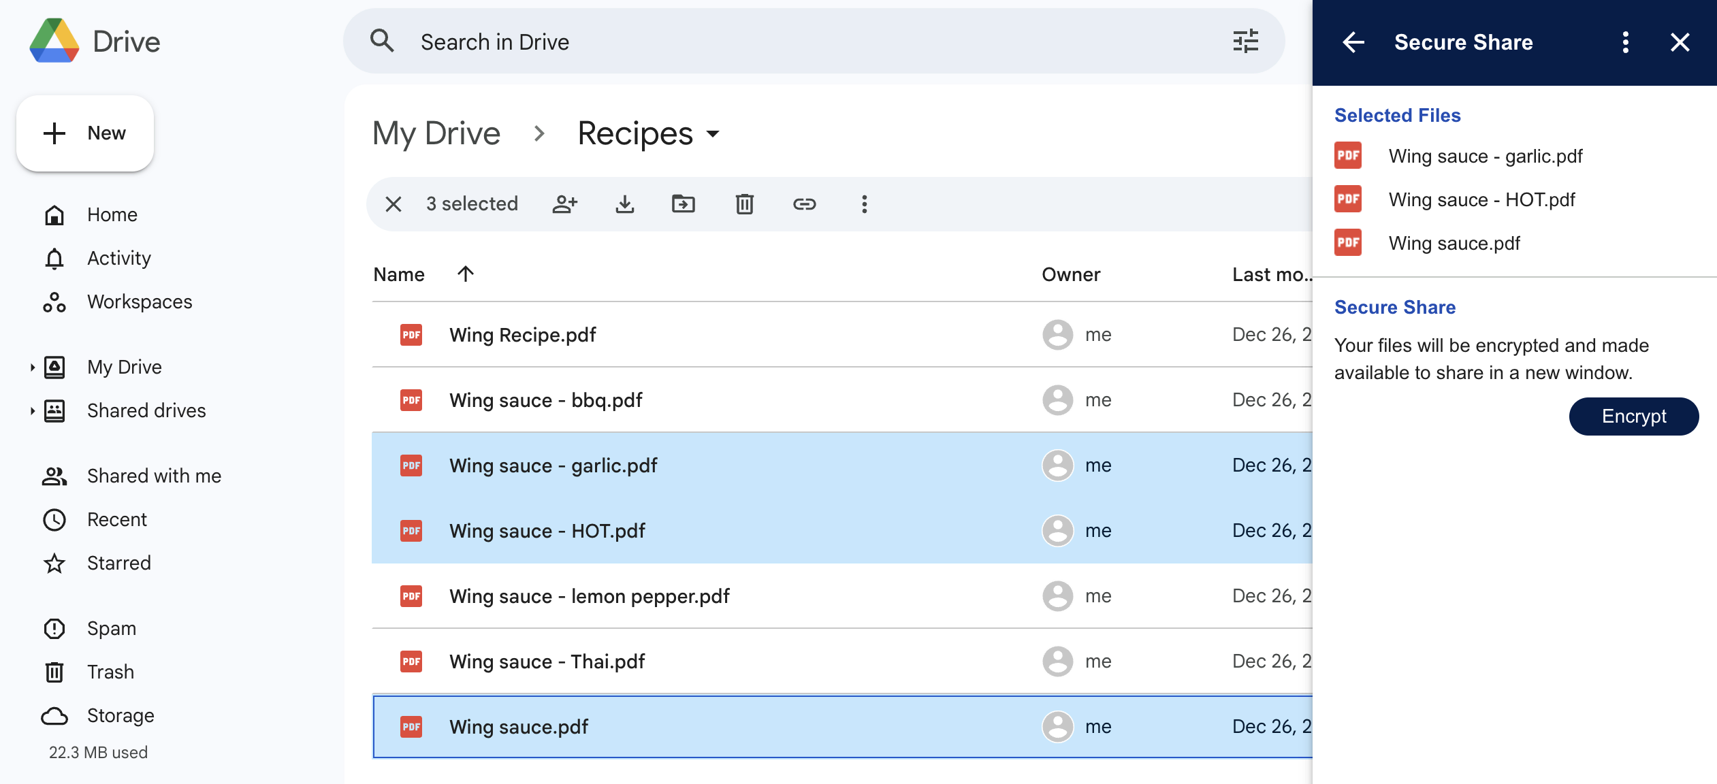This screenshot has height=784, width=1717.
Task: Open more actions for selected files
Action: (864, 203)
